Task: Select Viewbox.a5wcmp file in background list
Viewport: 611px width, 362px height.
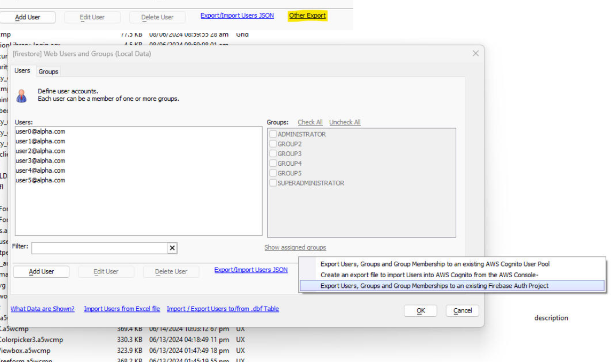Action: tap(25, 351)
